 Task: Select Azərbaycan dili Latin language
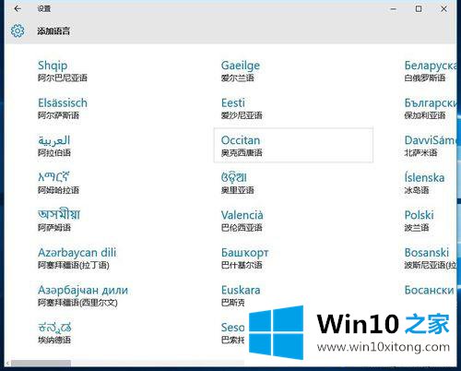point(77,258)
